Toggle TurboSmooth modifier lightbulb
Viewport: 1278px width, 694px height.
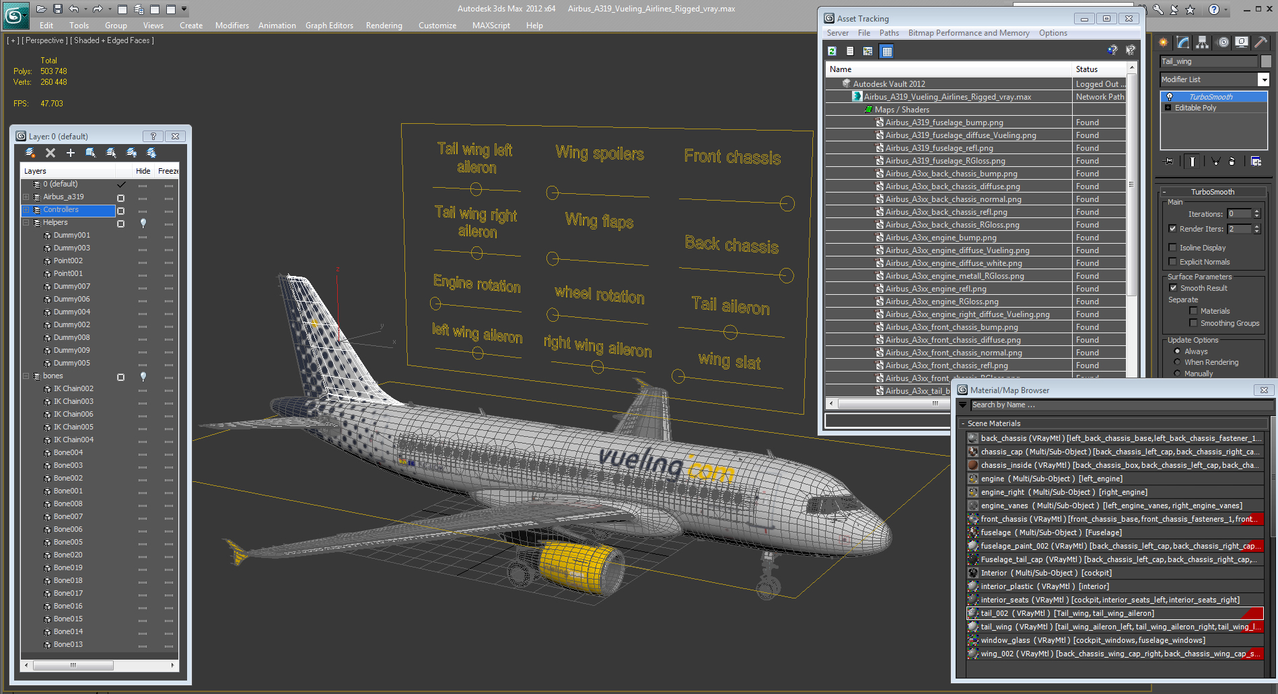[x=1170, y=97]
